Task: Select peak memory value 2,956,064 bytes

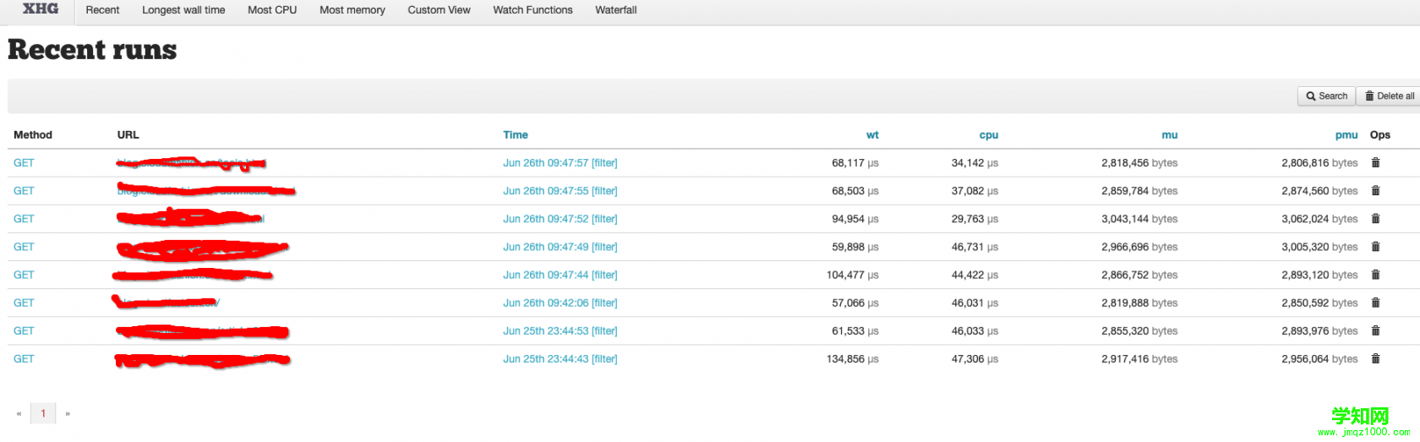Action: click(x=1319, y=358)
